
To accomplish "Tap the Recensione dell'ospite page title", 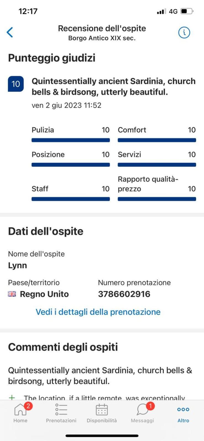I will click(102, 28).
